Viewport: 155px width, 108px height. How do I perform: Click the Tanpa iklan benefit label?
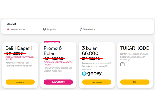click(x=52, y=29)
